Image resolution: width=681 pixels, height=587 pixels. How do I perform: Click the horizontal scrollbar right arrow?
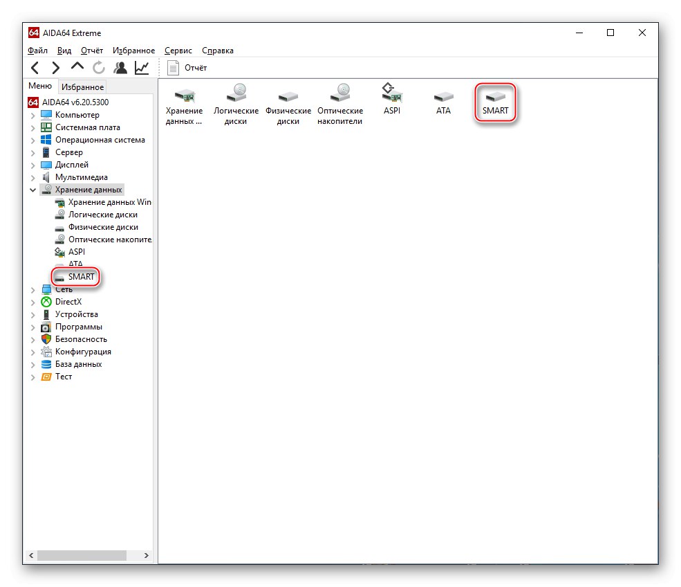pyautogui.click(x=145, y=555)
